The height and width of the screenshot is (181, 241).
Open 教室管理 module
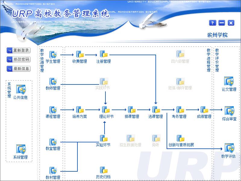pos(53,142)
